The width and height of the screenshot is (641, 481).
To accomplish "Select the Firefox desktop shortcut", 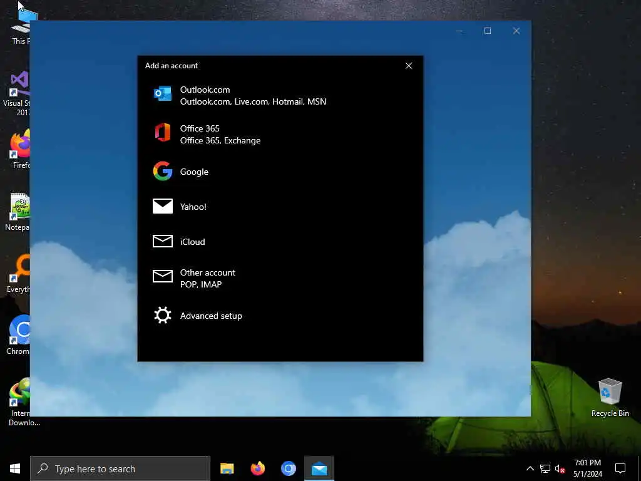I will 21,148.
